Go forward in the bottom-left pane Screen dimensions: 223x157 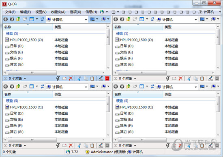(12, 86)
